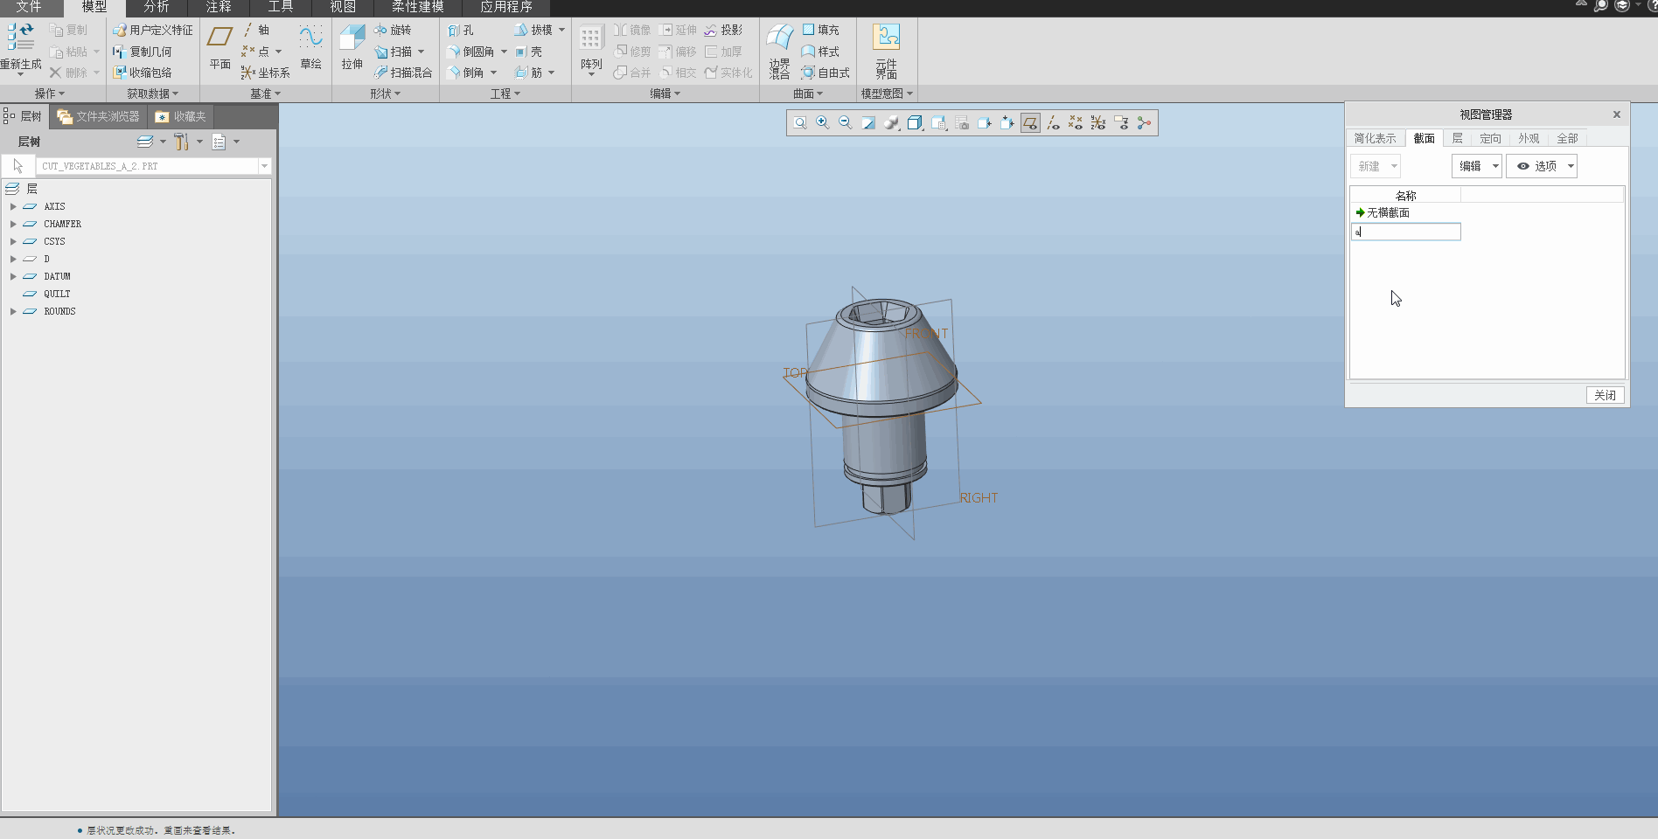Click the Revolve (旋转) tool
This screenshot has height=839, width=1658.
click(x=393, y=30)
